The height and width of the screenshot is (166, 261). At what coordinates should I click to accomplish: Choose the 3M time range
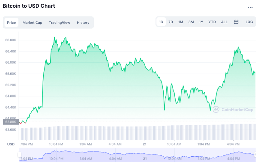[191, 22]
